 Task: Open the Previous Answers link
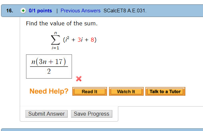coord(80,11)
